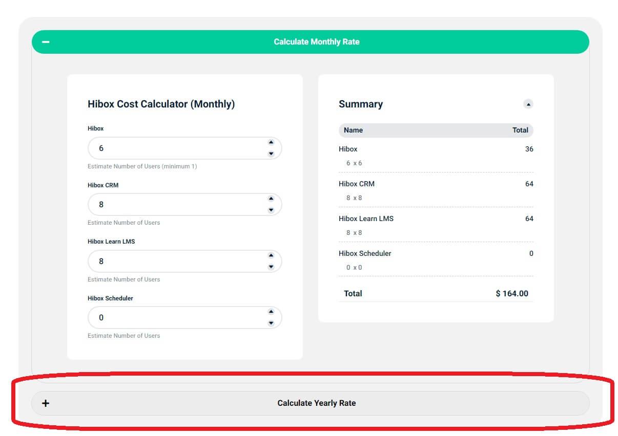
Task: Raise Hibox Learn LMS users by one
Action: coord(271,255)
